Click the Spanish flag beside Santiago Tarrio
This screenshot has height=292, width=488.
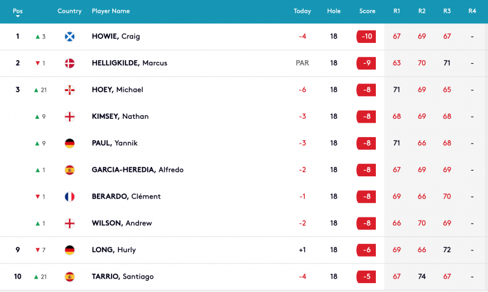tap(70, 277)
